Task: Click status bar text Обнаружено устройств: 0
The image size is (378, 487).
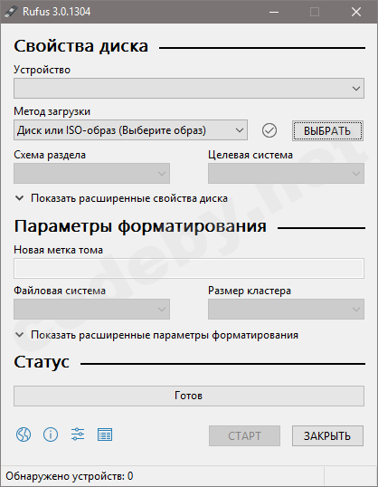Action: (70, 476)
